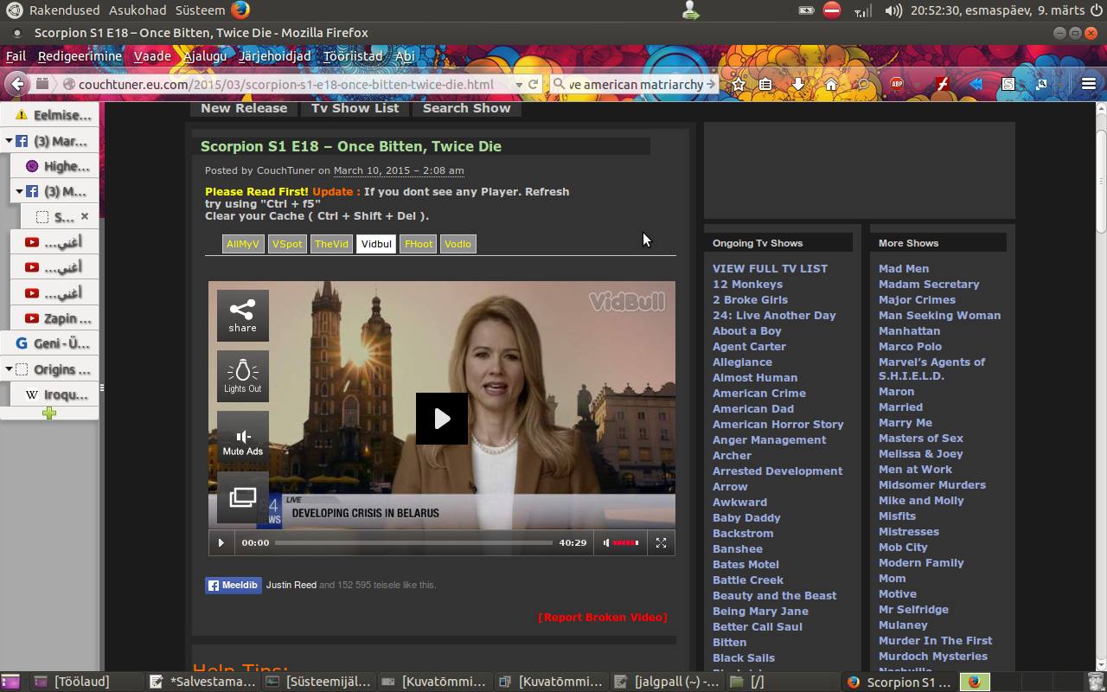Screen dimensions: 1107x692
Task: Click the Report Broken Video link
Action: pyautogui.click(x=603, y=618)
